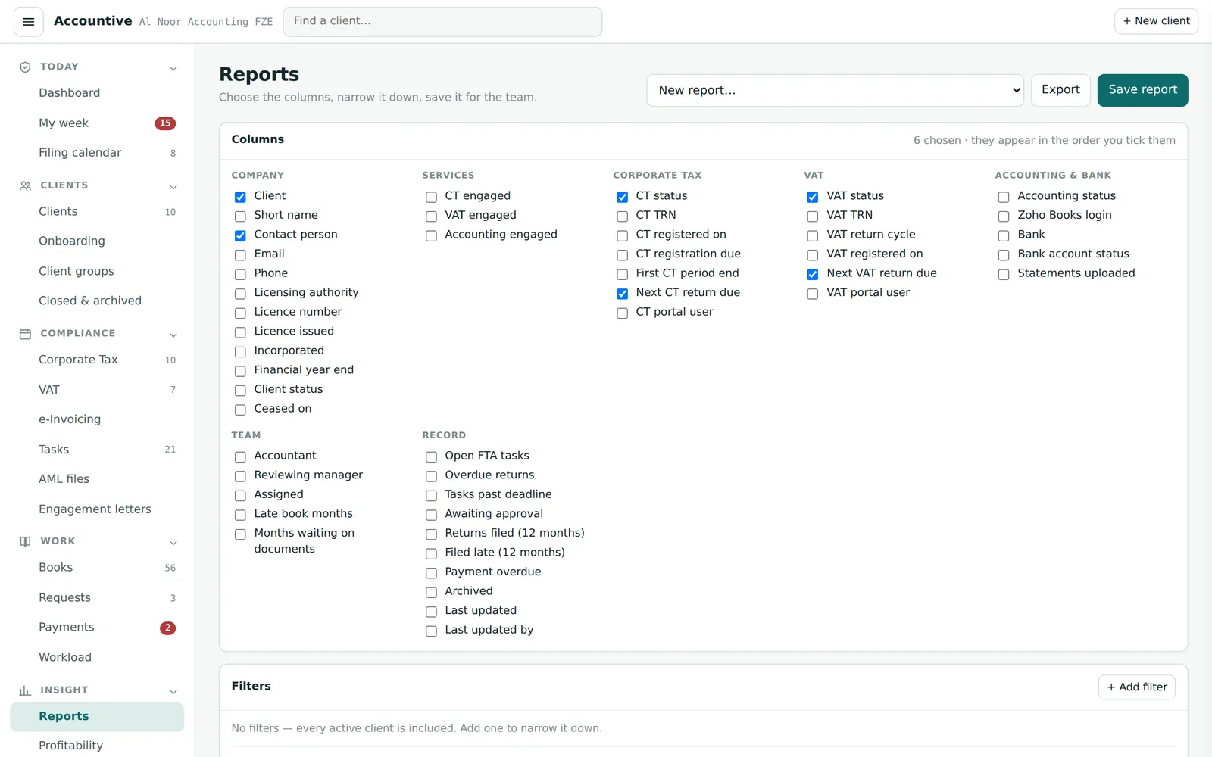Check the Reviewing manager checkbox
Image resolution: width=1212 pixels, height=757 pixels.
pos(240,476)
